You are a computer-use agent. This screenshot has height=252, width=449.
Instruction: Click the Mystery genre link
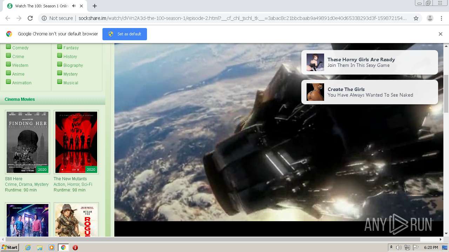(x=71, y=74)
